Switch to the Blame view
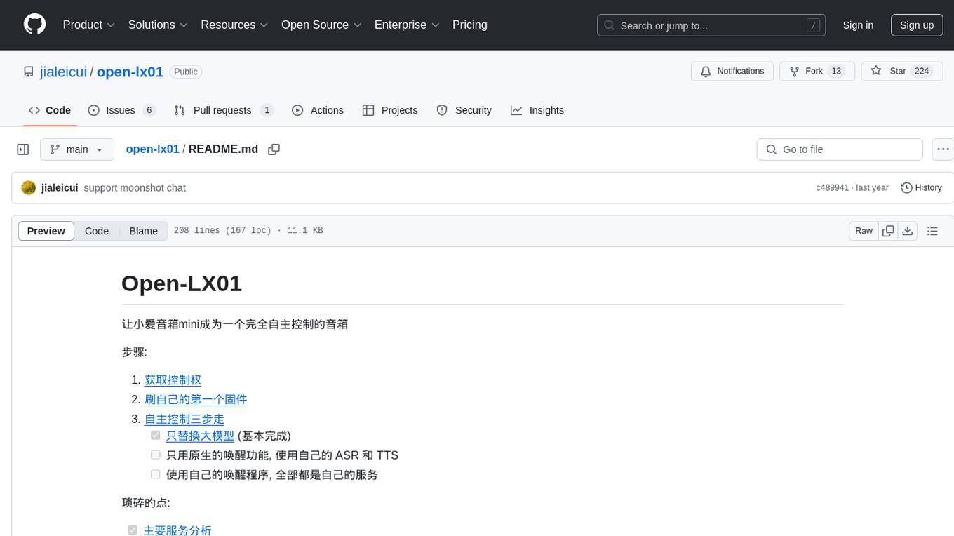This screenshot has width=954, height=536. click(144, 231)
